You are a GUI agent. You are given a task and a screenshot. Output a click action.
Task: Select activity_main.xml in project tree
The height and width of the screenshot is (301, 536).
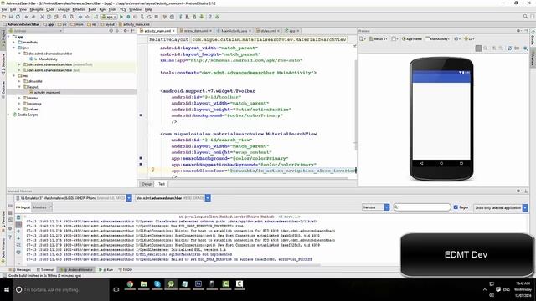click(x=47, y=93)
